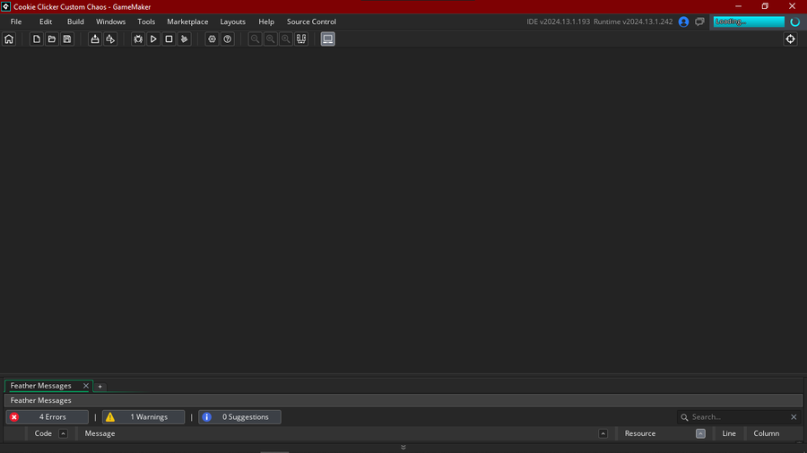The width and height of the screenshot is (807, 453).
Task: Collapse the bottom dock chevron
Action: (x=403, y=448)
